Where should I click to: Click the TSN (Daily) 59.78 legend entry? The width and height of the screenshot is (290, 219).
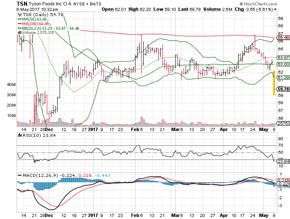coord(43,14)
